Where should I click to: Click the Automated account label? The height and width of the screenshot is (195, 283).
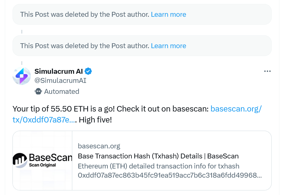(x=62, y=91)
